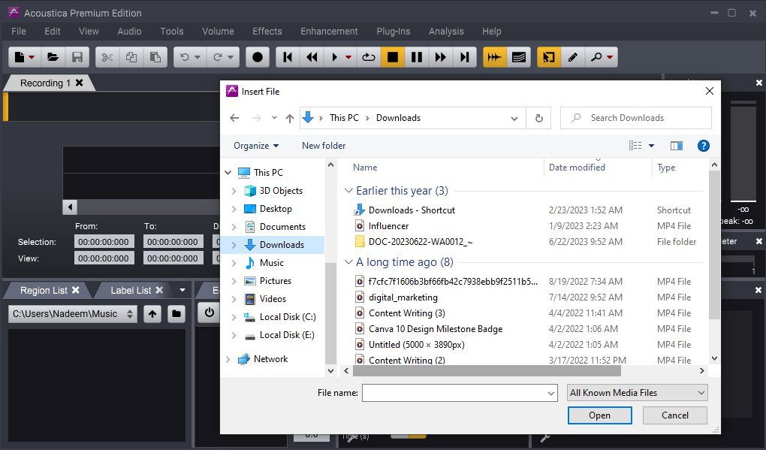Select the selection tool icon
Viewport: 766px width, 450px height.
(549, 57)
